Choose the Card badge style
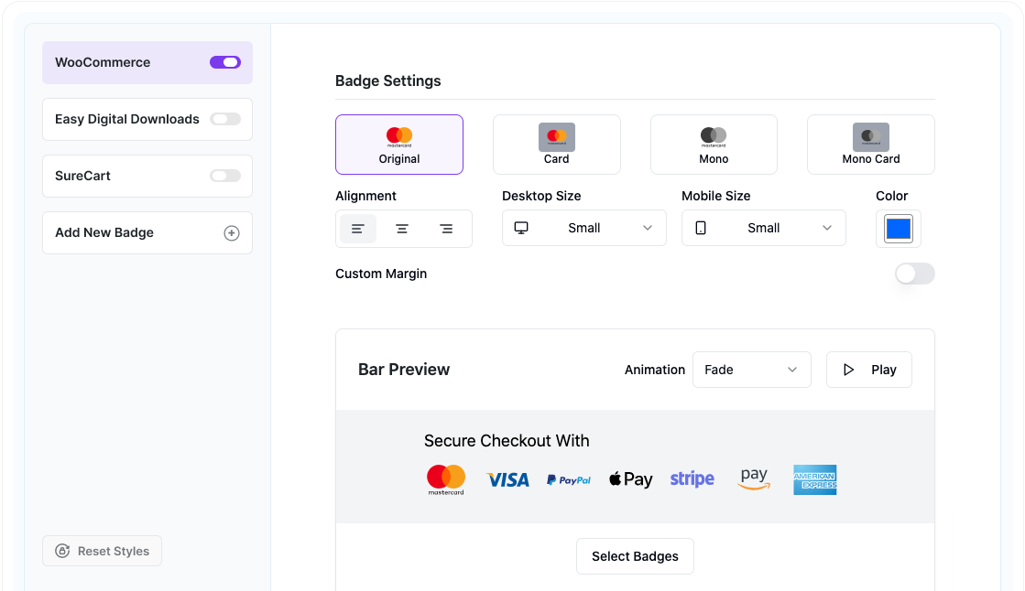The width and height of the screenshot is (1025, 591). tap(556, 145)
